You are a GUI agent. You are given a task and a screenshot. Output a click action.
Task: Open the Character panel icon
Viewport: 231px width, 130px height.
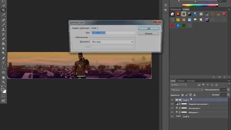(166, 5)
